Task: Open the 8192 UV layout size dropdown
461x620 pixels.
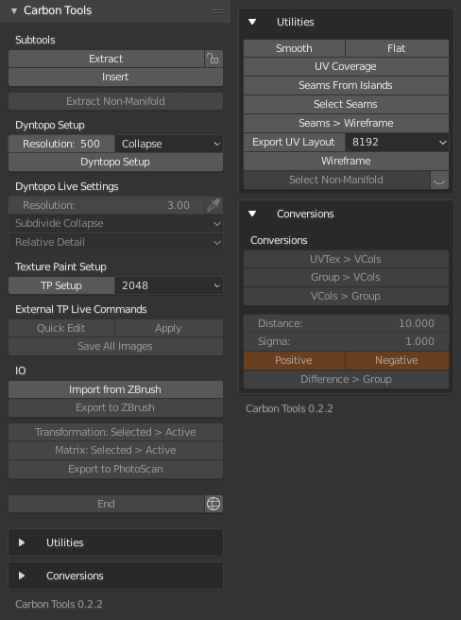Action: click(397, 142)
